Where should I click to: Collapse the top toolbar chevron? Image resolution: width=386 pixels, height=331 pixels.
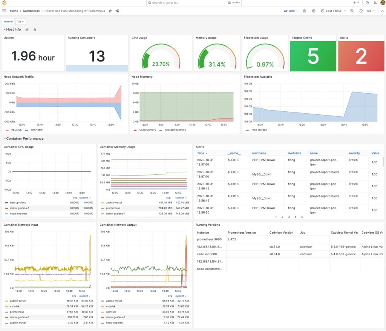tap(382, 11)
